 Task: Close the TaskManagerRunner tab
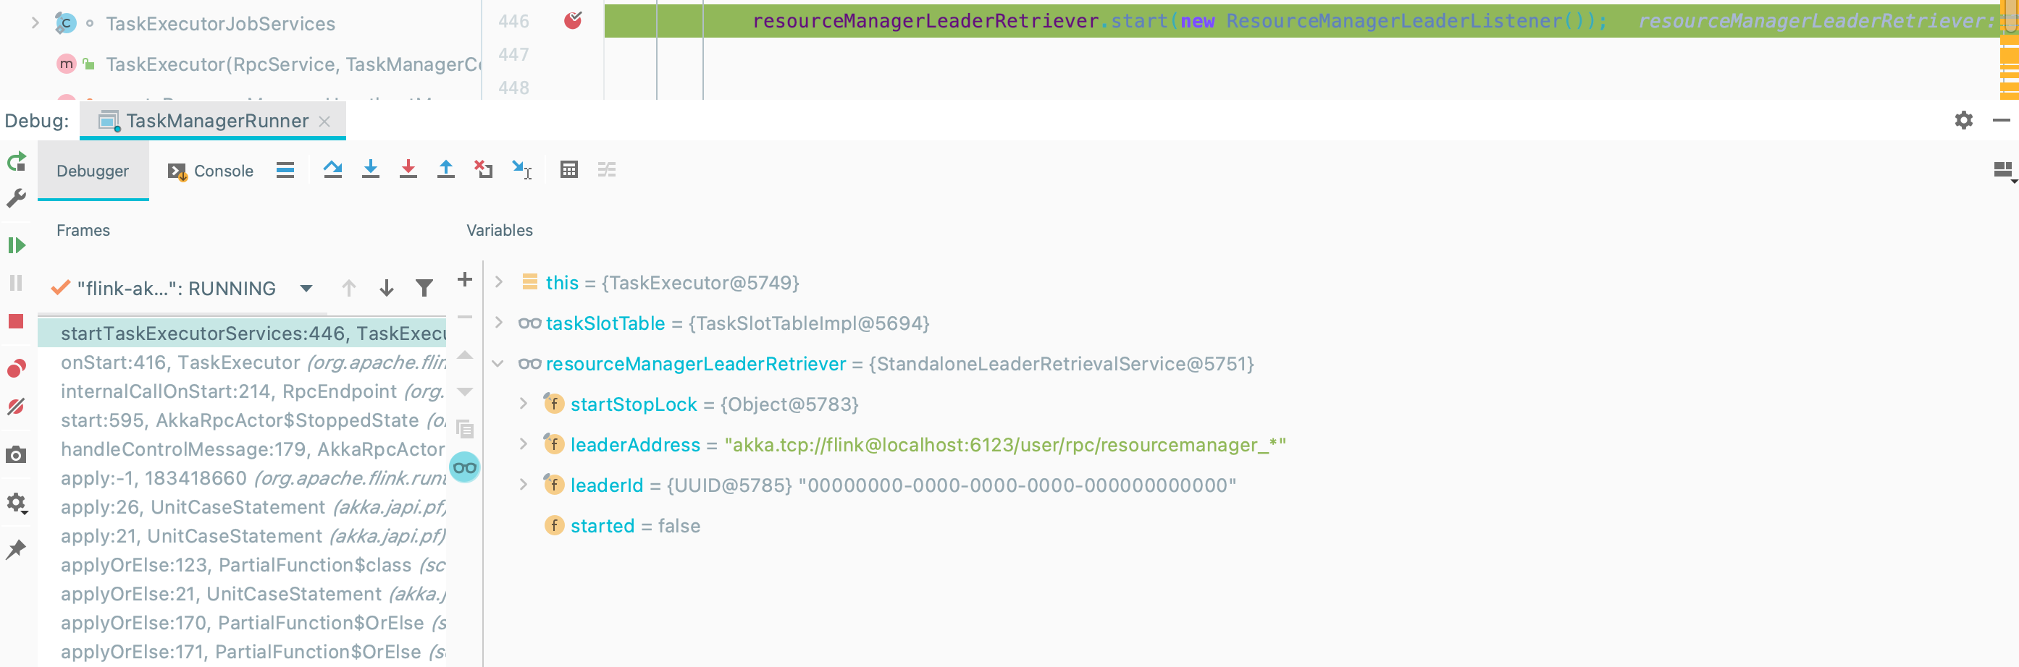[x=324, y=122]
